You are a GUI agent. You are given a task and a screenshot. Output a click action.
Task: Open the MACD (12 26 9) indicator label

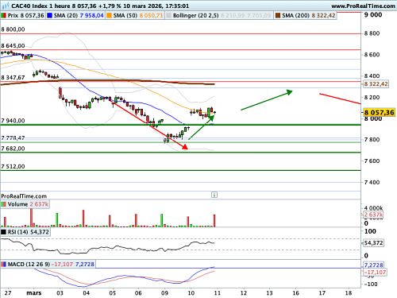coord(51,265)
